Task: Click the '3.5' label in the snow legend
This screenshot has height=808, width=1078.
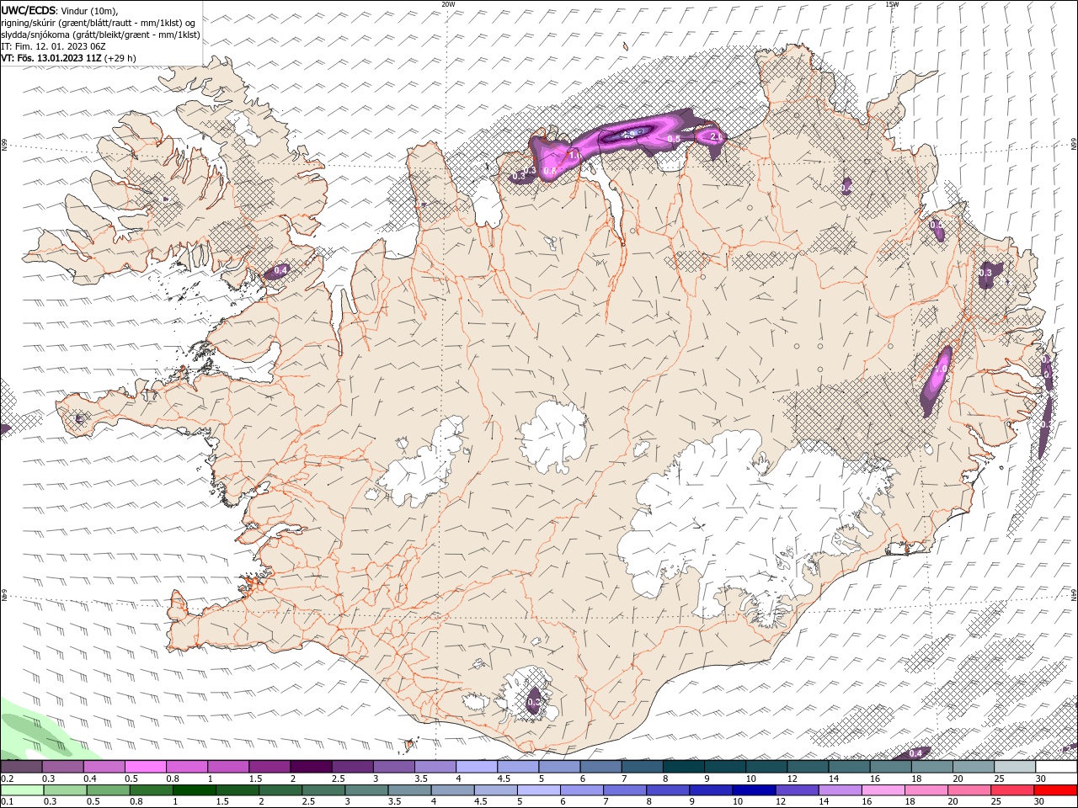Action: 420,779
